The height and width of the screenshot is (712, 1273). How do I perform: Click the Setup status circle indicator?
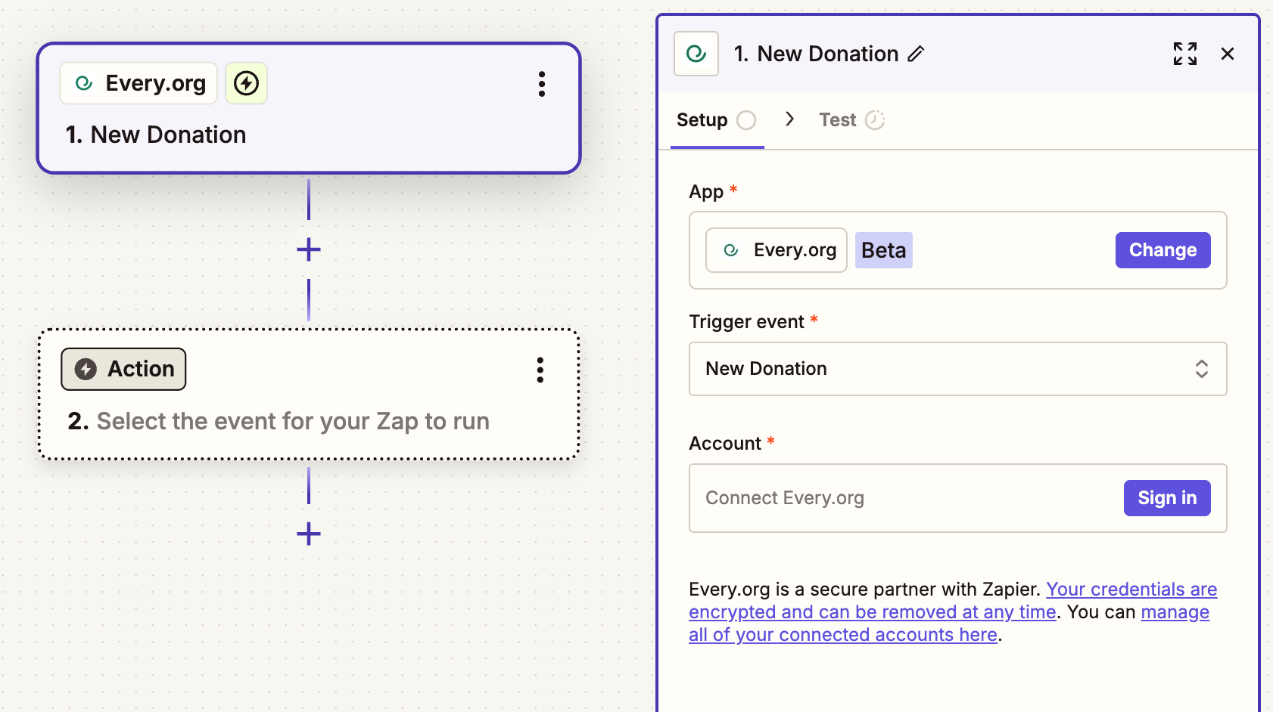coord(746,120)
